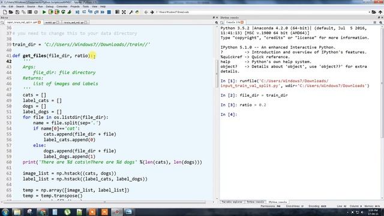Click the 'train_dir =' code line
The image size is (384, 216).
pyautogui.click(x=81, y=44)
